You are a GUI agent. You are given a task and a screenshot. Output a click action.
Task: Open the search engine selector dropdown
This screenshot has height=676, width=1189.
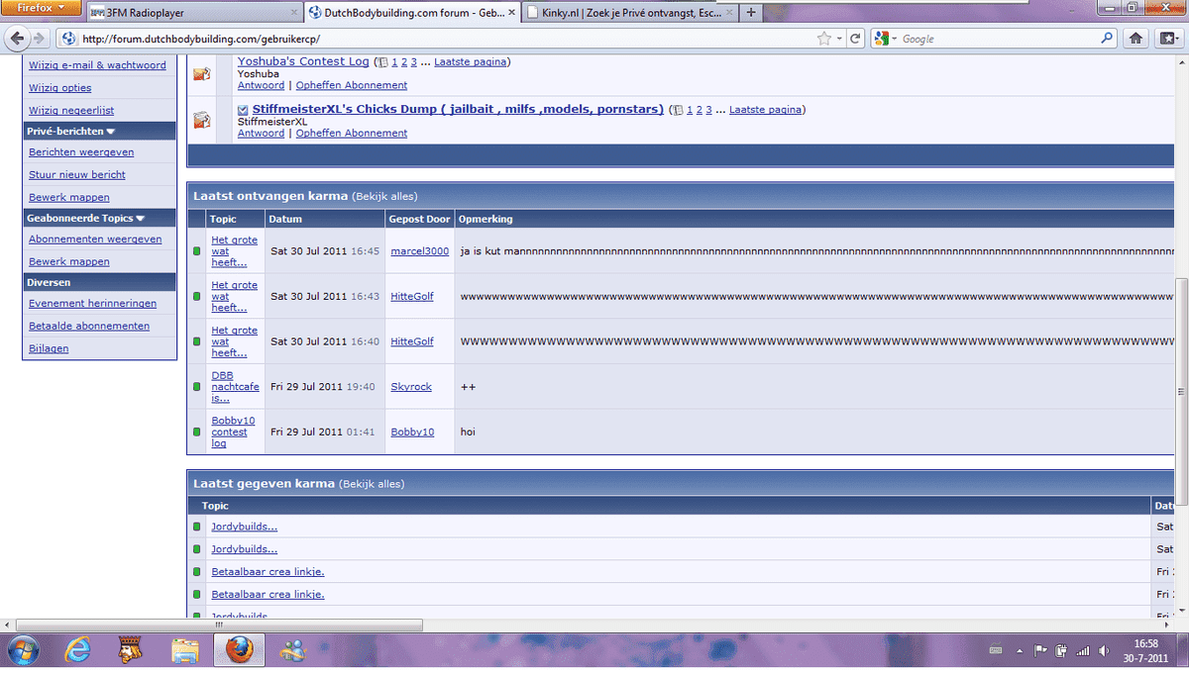[x=887, y=39]
